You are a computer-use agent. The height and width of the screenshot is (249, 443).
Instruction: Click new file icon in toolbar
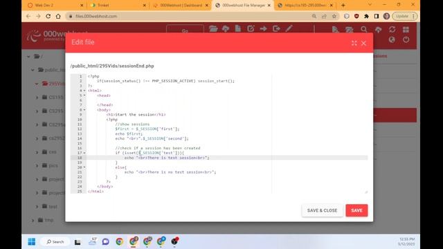point(238,28)
